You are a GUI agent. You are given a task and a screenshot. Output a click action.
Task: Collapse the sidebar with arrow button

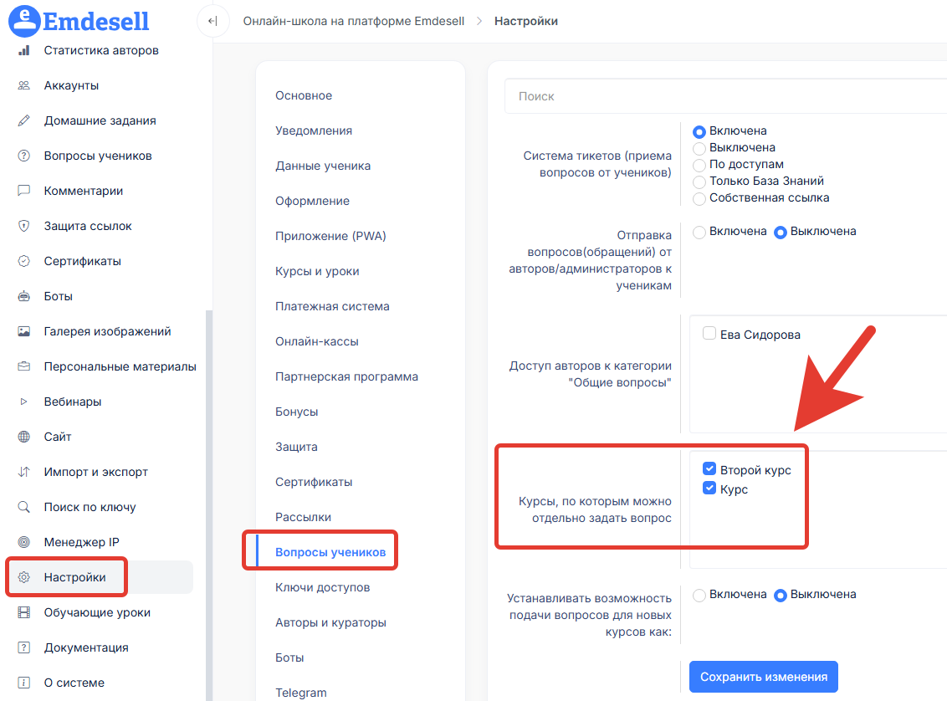point(212,21)
